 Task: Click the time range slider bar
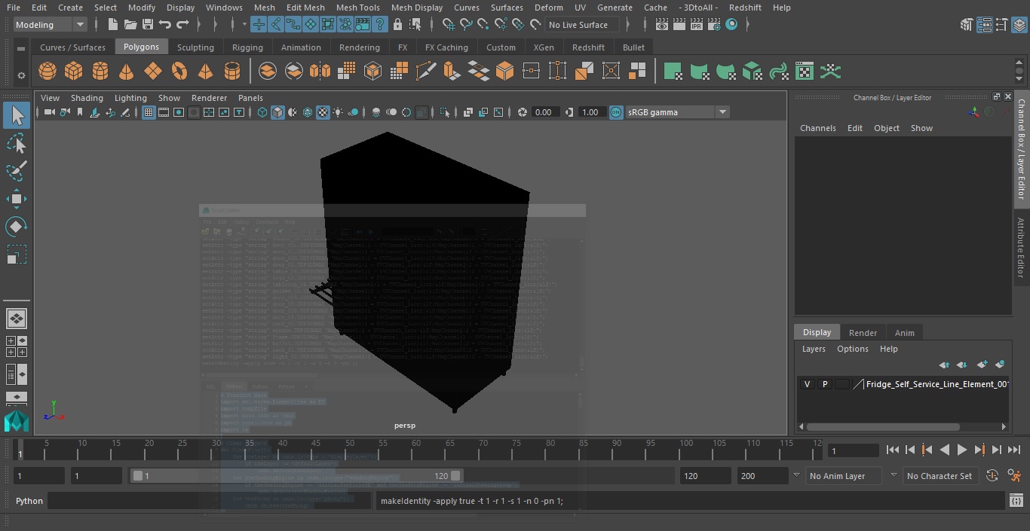(x=297, y=476)
